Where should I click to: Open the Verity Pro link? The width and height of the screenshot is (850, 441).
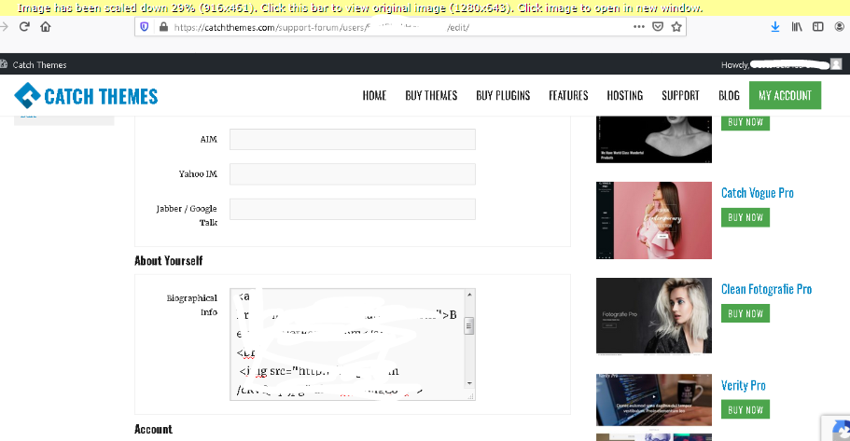(744, 385)
